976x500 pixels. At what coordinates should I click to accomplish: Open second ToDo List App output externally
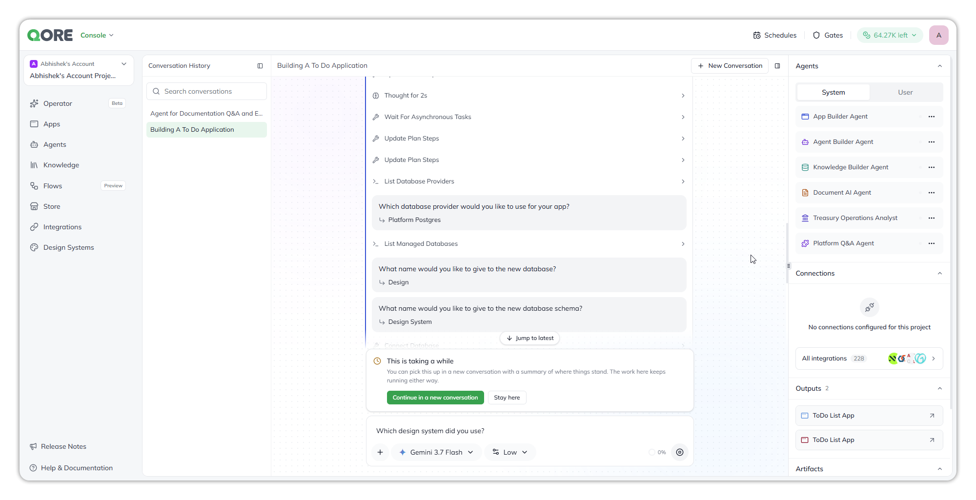point(932,440)
